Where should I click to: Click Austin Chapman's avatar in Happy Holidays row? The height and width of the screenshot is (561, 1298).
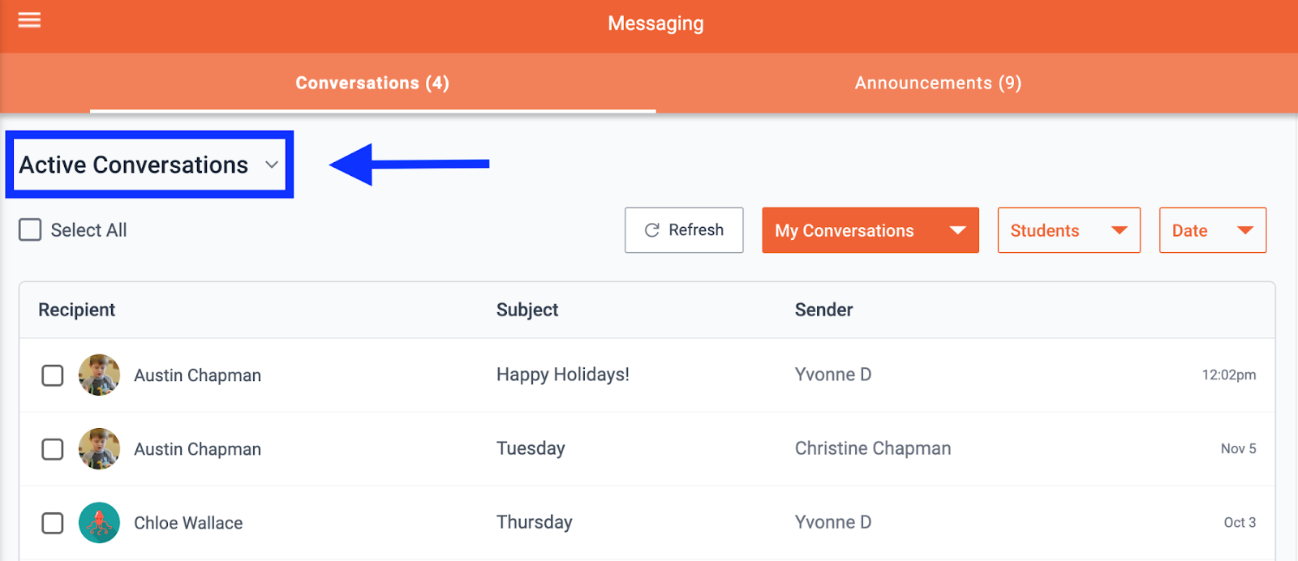99,375
